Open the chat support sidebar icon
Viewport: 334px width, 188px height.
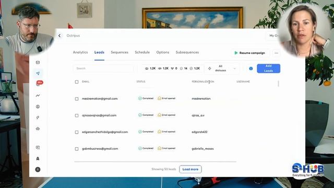tap(38, 147)
